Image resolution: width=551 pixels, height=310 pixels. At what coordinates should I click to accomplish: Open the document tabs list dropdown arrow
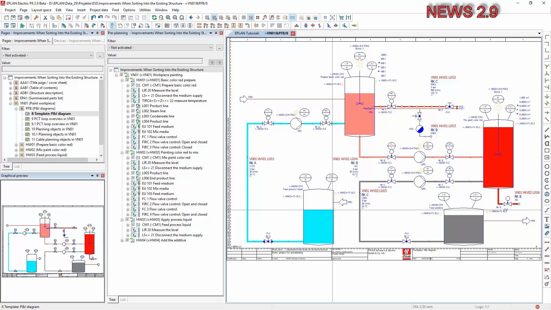coord(539,33)
